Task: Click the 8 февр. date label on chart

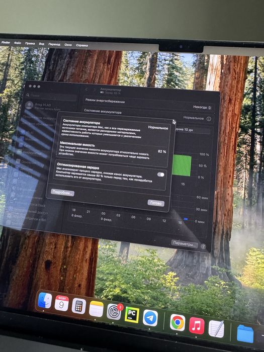Action: click(x=77, y=216)
